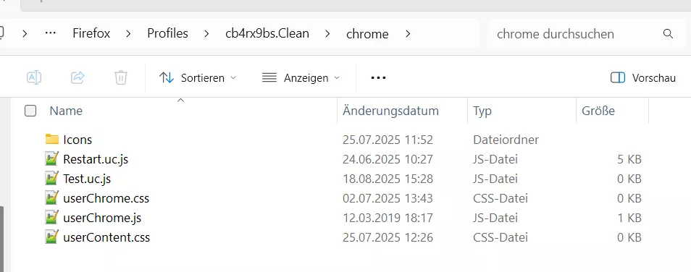The image size is (691, 272).
Task: Expand the chevron after chrome in breadcrumb
Action: [x=407, y=34]
